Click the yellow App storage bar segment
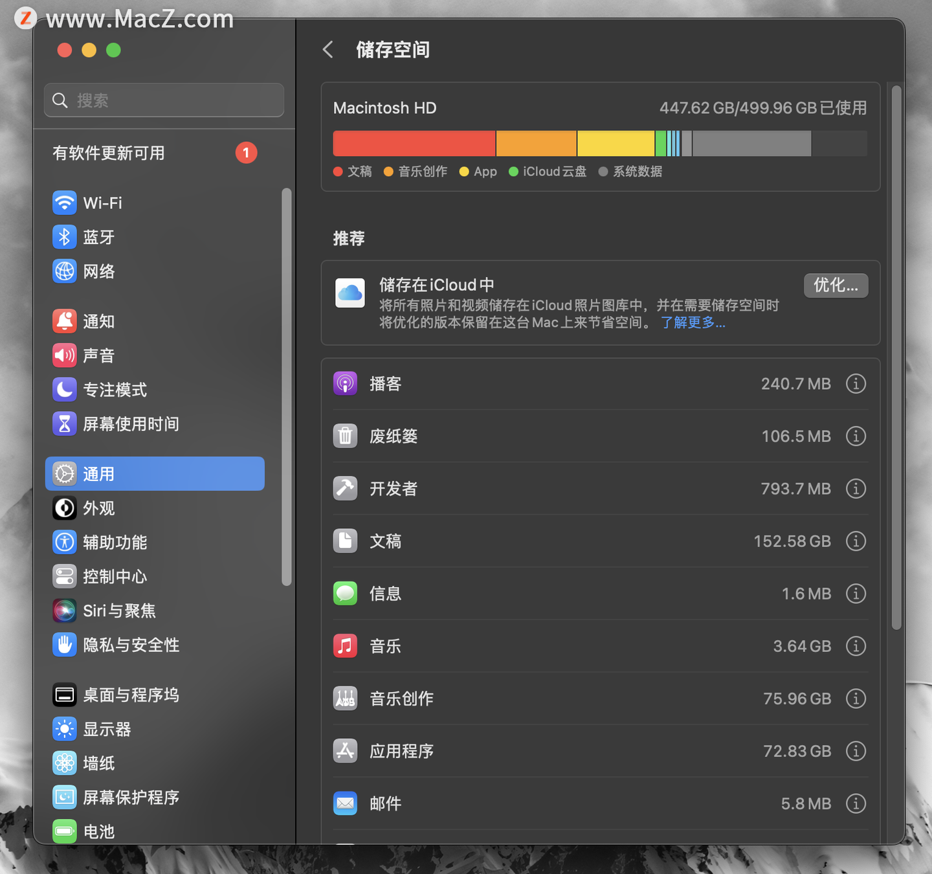Screen dimensions: 932x874 [616, 143]
